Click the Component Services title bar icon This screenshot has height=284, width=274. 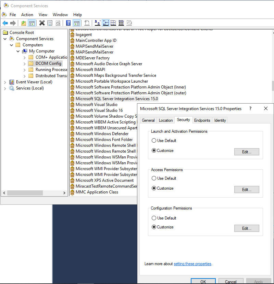click(6, 5)
